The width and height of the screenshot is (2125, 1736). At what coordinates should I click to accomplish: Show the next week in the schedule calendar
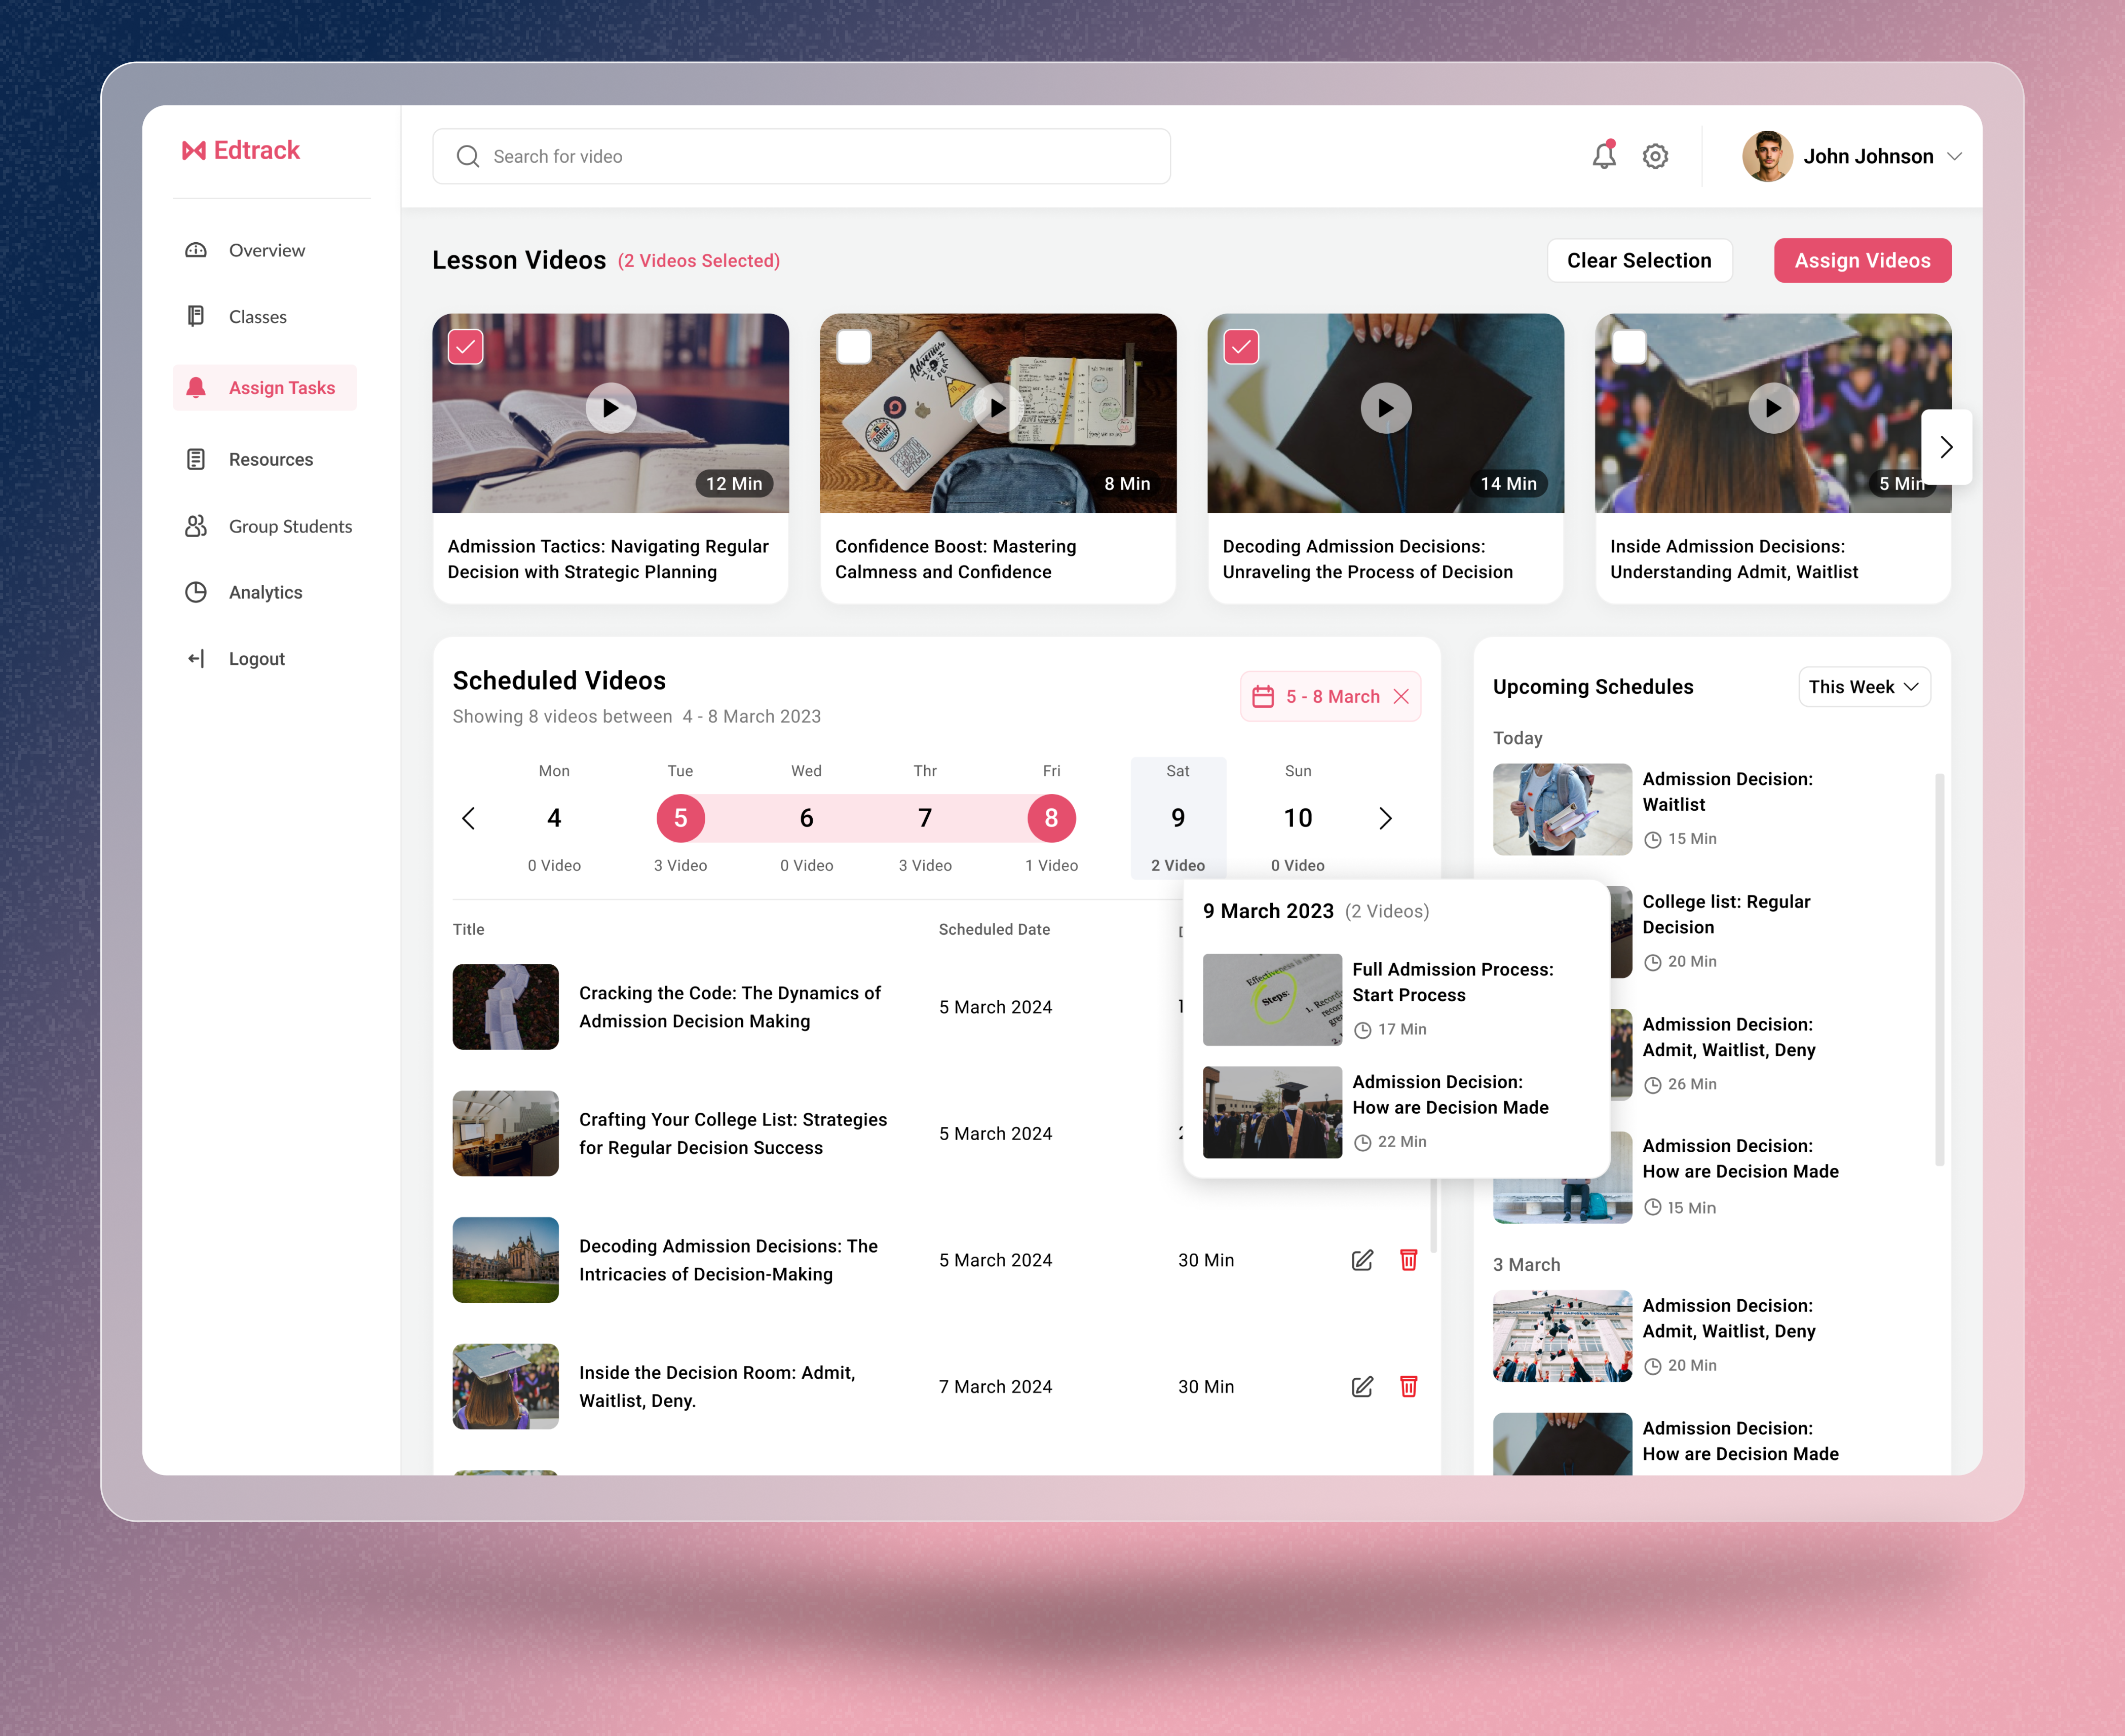pyautogui.click(x=1386, y=818)
